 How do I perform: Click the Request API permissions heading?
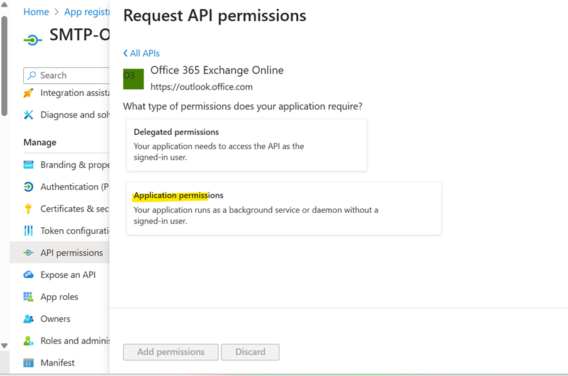(x=214, y=16)
